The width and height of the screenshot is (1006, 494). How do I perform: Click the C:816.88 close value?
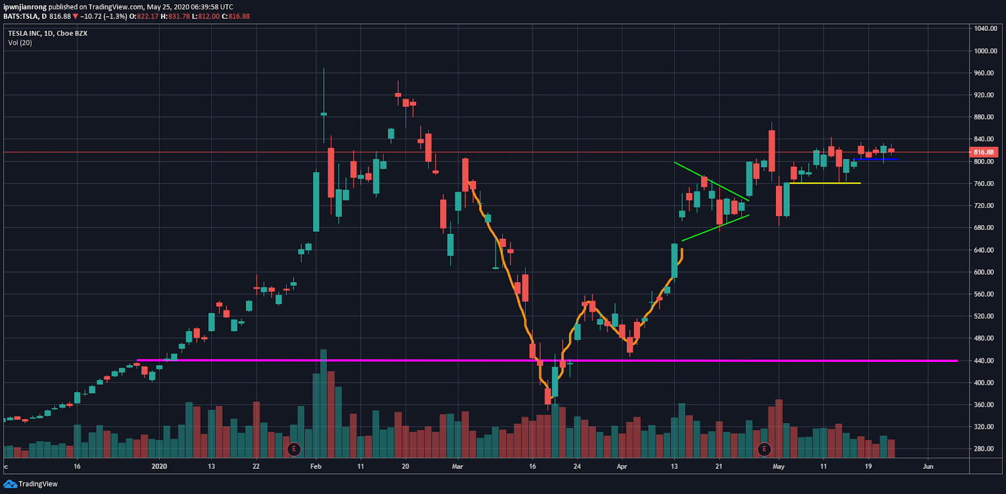236,16
